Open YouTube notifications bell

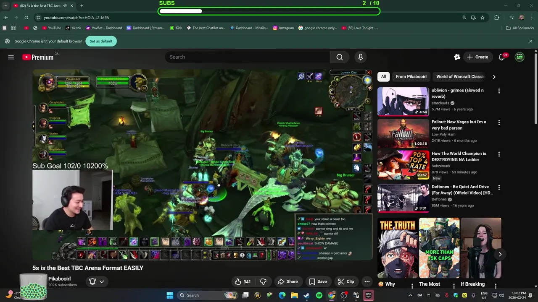click(502, 57)
